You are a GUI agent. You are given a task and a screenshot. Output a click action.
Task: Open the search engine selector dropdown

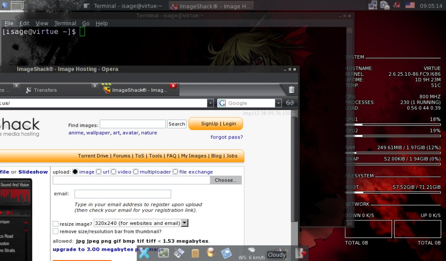point(278,103)
